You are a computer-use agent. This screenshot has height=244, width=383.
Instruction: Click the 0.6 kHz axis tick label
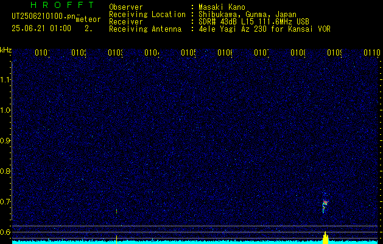point(5,232)
